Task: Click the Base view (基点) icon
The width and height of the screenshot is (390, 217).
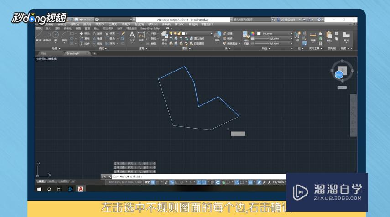Action: pyautogui.click(x=346, y=37)
